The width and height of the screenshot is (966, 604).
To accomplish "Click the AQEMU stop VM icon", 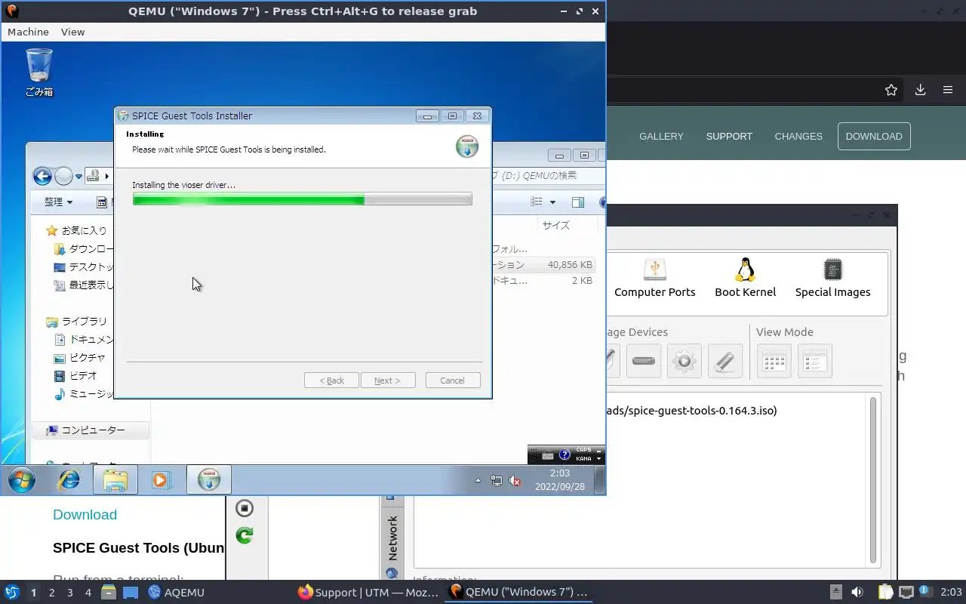I will tap(245, 508).
